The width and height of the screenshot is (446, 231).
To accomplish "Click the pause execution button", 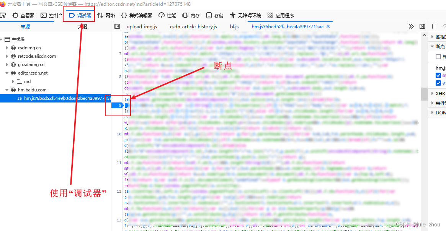I will (x=434, y=26).
